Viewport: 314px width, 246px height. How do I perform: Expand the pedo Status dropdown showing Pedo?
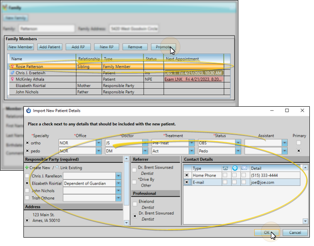coord(238,150)
